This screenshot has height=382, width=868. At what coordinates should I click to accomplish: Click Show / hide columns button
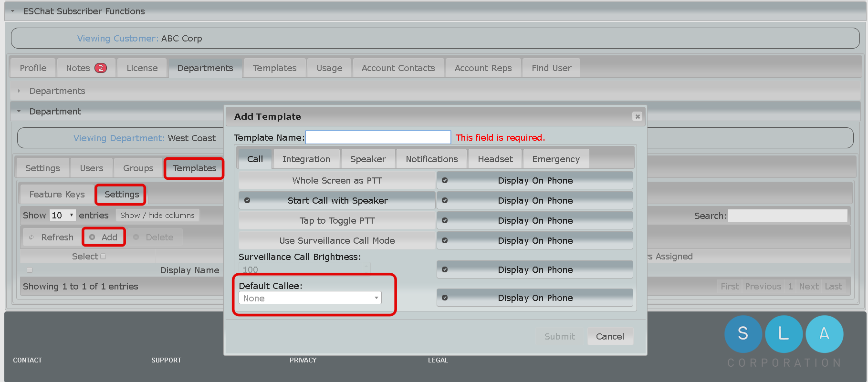coord(157,215)
